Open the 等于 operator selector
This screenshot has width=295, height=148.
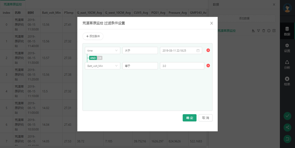(140, 66)
